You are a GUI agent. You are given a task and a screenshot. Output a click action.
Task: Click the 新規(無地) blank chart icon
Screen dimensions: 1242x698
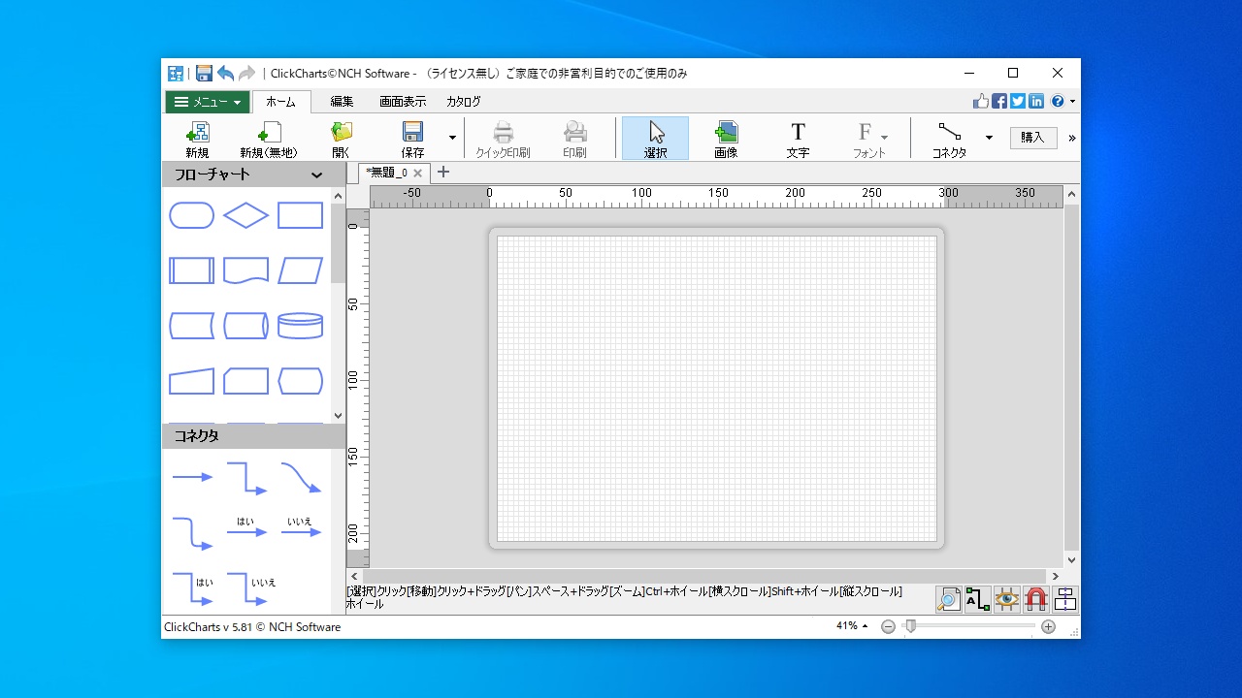[269, 139]
